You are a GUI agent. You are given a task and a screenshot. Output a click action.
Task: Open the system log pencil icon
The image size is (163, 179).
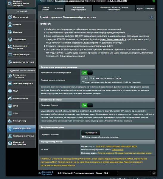(10, 136)
